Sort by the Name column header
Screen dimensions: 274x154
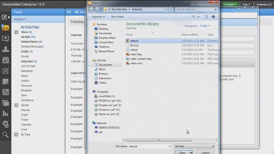[x=129, y=35]
